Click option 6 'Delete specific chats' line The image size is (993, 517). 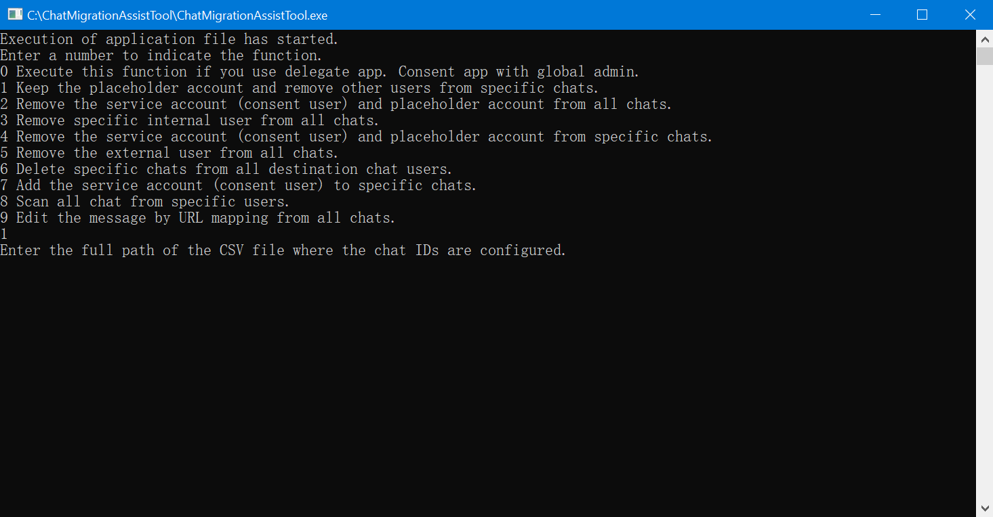tap(226, 169)
